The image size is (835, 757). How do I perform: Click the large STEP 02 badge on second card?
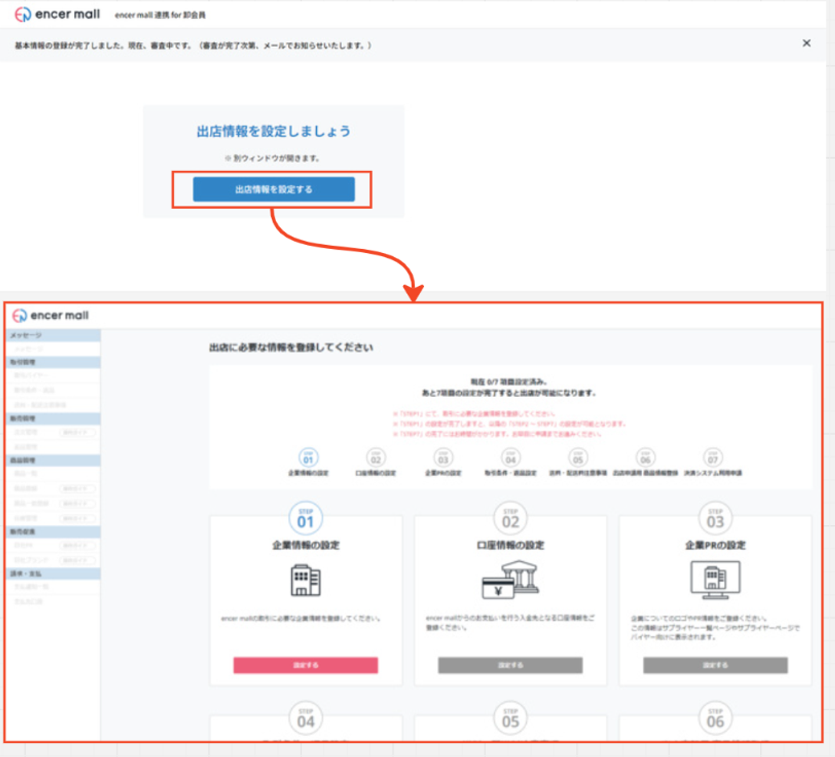click(511, 518)
